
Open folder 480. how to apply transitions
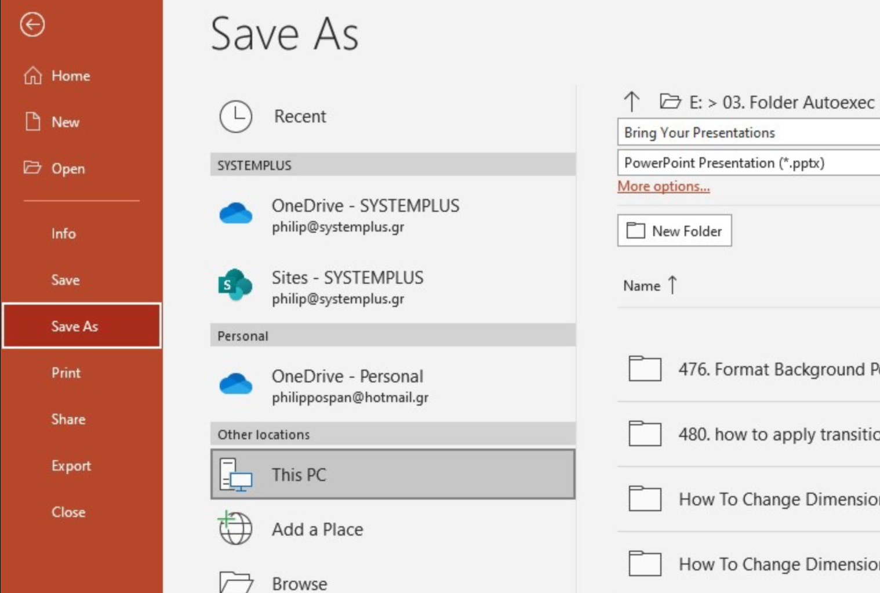pyautogui.click(x=748, y=434)
